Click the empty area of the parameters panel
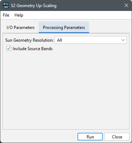132x143 pixels. [66, 89]
